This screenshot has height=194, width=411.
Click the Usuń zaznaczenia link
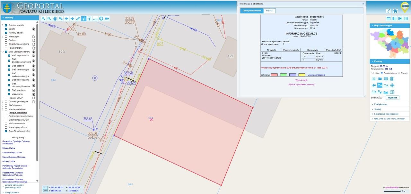[316, 75]
